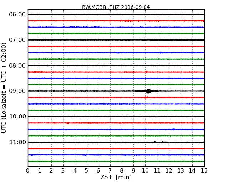Select the 11:00 y-axis time label

tap(17, 142)
